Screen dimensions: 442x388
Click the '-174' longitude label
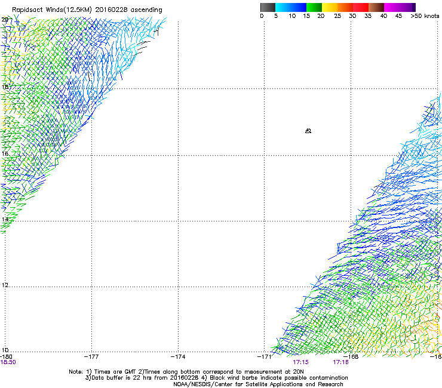178,356
